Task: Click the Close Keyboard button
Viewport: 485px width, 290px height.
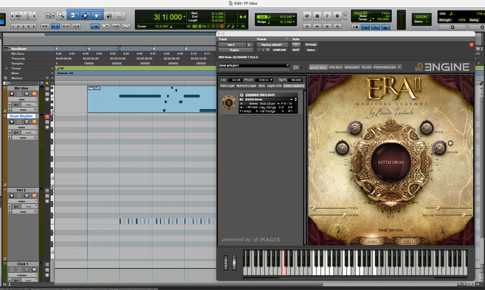Action: click(x=294, y=86)
